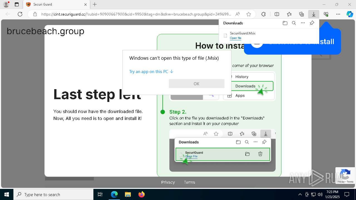Open the Extensions puzzle icon
The height and width of the screenshot is (200, 356).
click(x=263, y=14)
